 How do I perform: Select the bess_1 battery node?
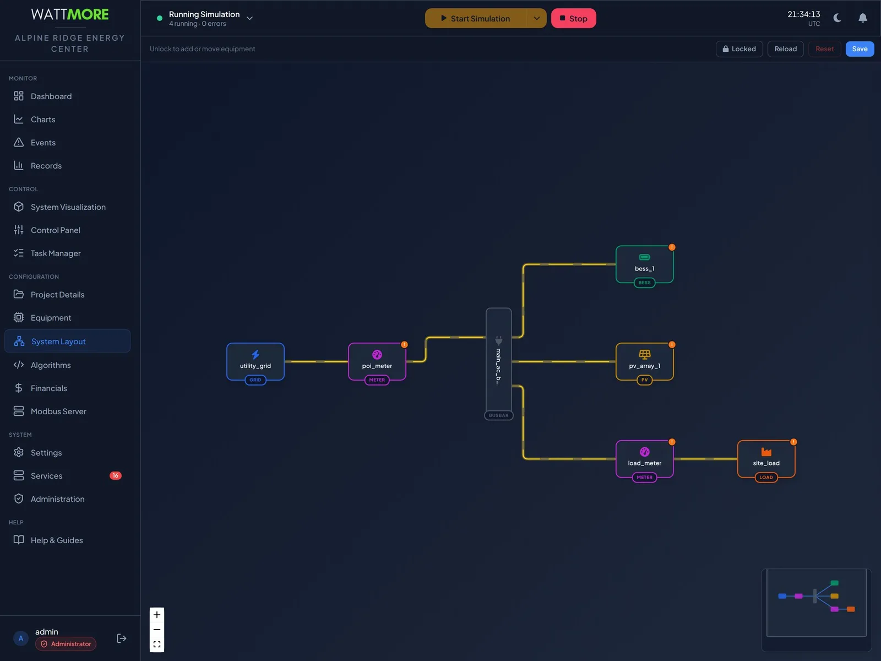pos(645,264)
